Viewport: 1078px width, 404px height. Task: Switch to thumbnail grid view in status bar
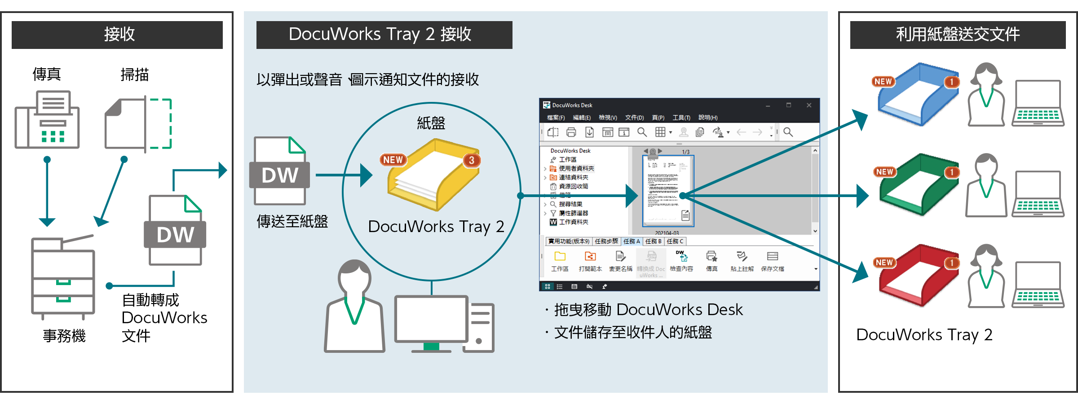coord(547,286)
